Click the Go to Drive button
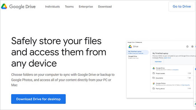The height and width of the screenshot is (110, 196). point(182,6)
